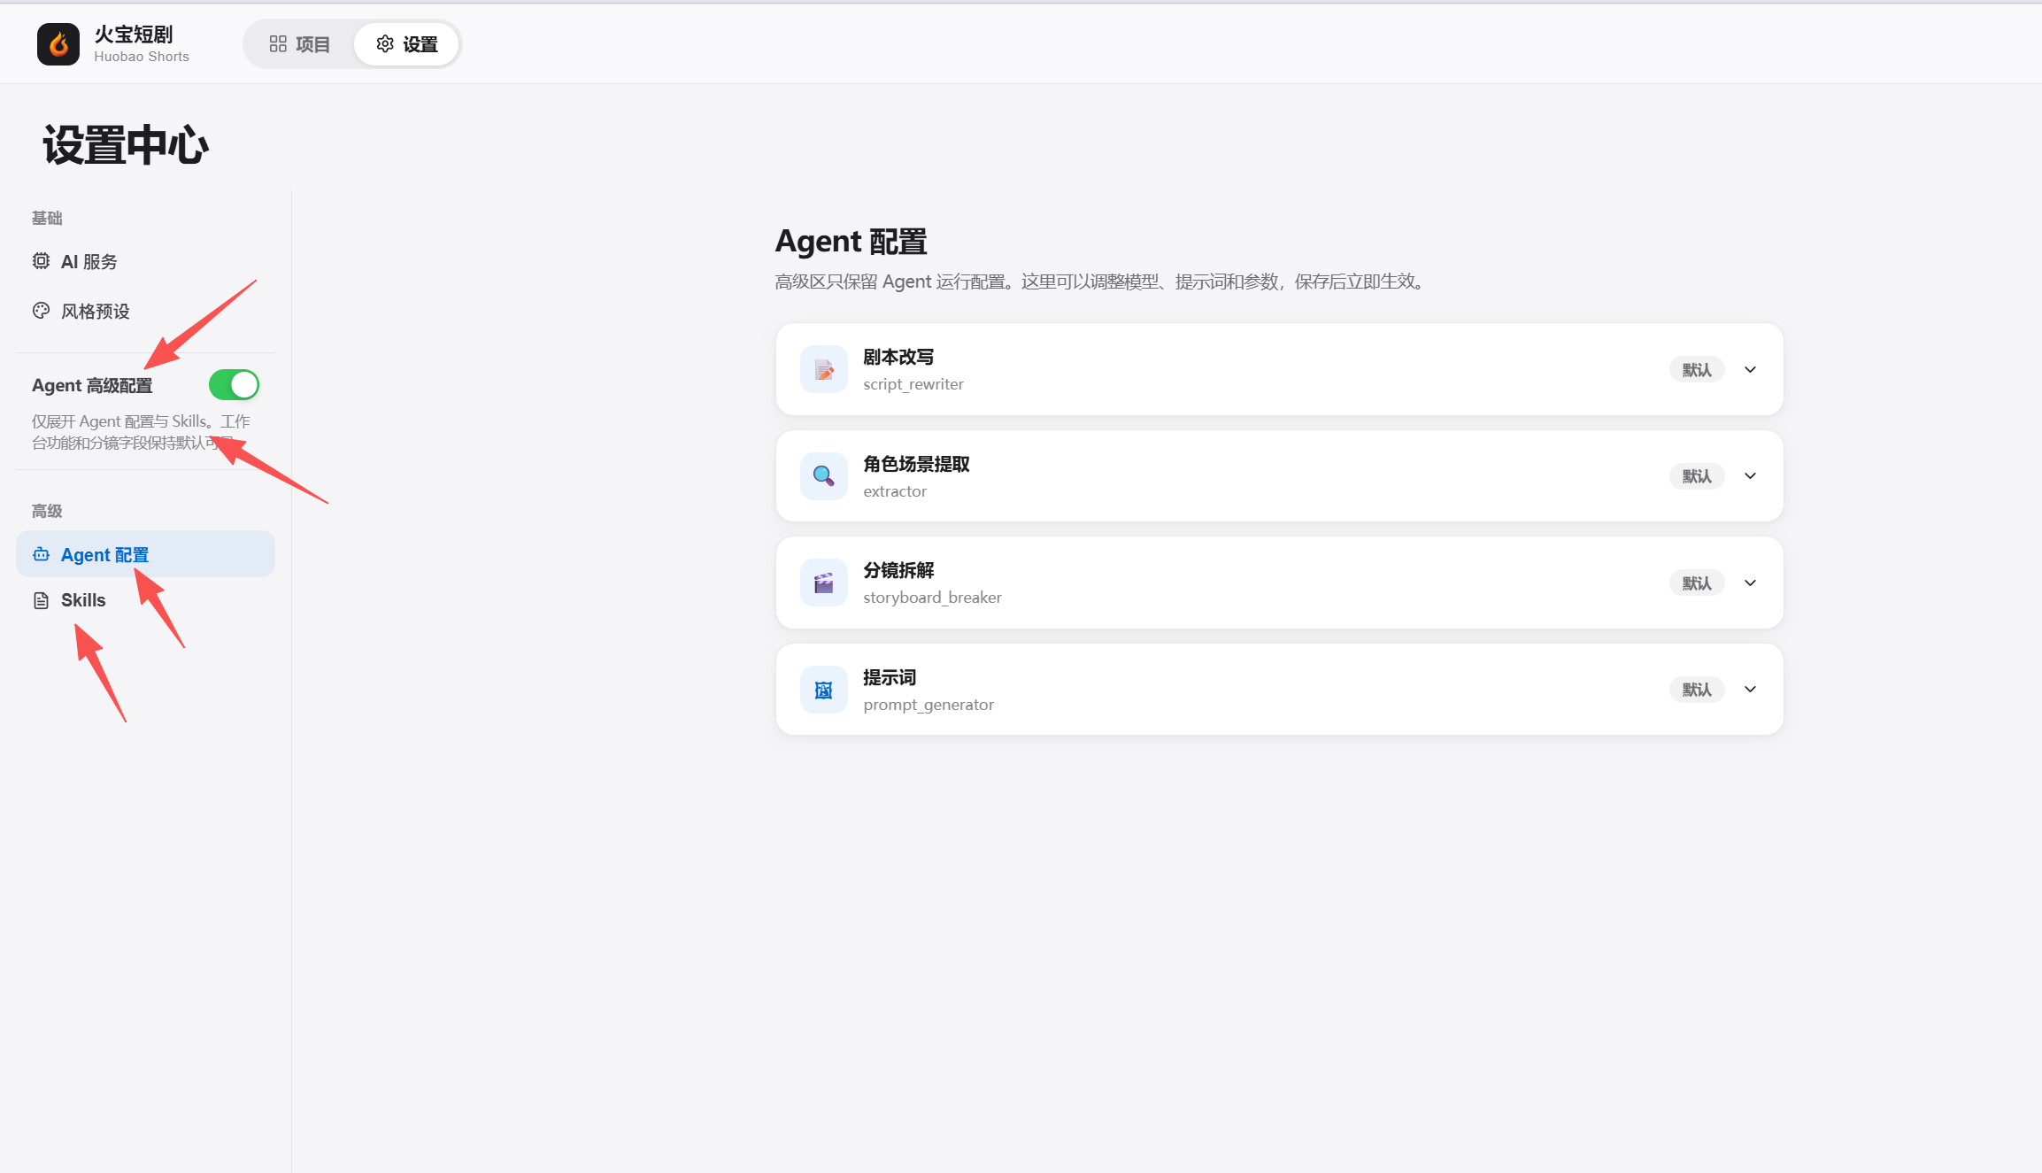Click the palette icon beside 风格预设

pyautogui.click(x=41, y=311)
